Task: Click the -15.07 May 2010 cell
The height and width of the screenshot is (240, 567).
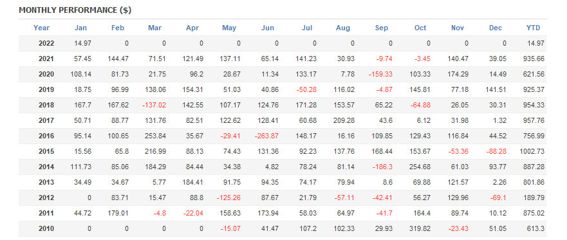Action: (230, 229)
